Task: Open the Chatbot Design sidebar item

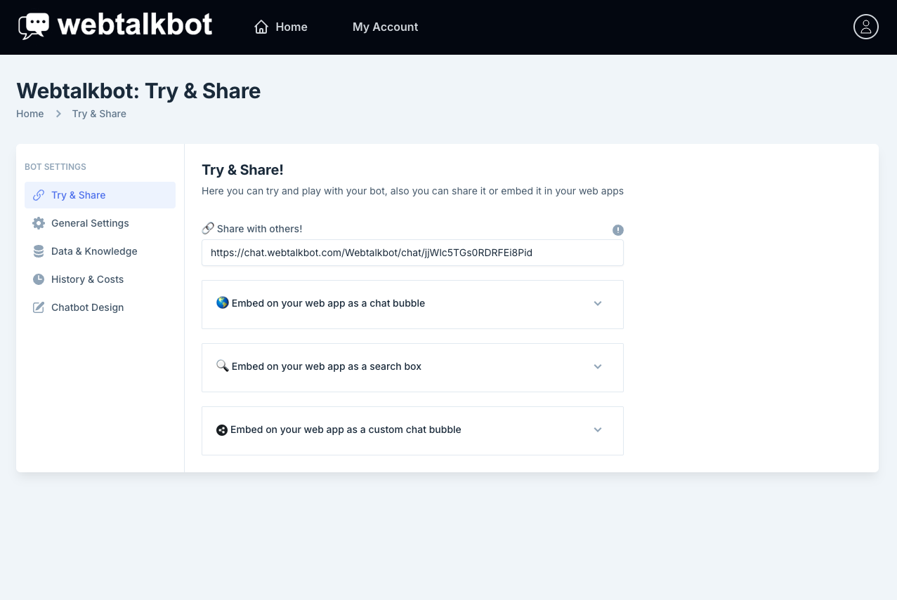Action: (87, 307)
